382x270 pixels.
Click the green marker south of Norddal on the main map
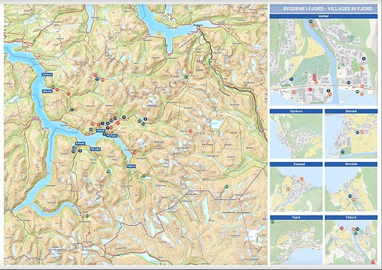108,172
